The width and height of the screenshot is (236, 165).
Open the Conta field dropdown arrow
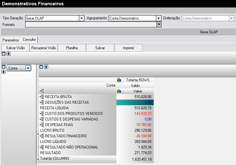pyautogui.click(x=28, y=68)
